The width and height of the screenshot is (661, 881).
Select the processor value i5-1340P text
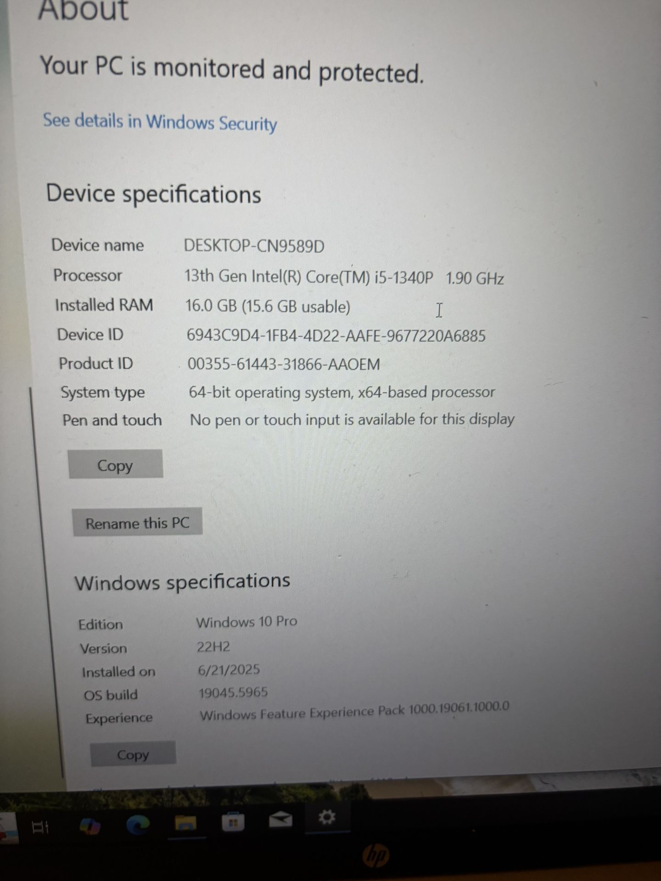click(x=344, y=277)
